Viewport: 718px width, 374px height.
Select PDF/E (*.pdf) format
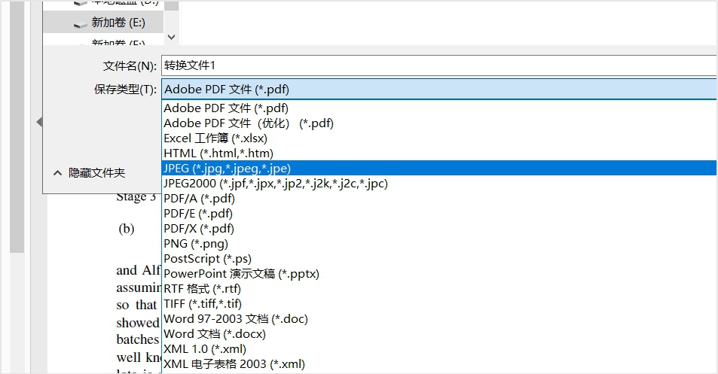(x=439, y=214)
